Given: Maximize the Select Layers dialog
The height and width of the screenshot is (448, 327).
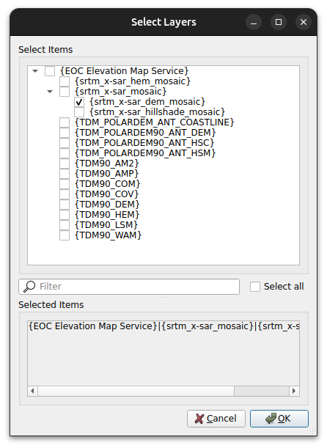Looking at the screenshot, I should 279,22.
